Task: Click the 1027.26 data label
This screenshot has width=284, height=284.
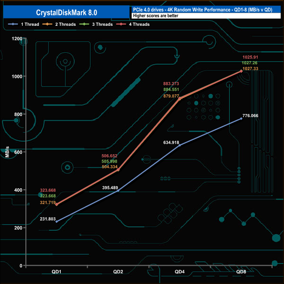Action: [249, 62]
